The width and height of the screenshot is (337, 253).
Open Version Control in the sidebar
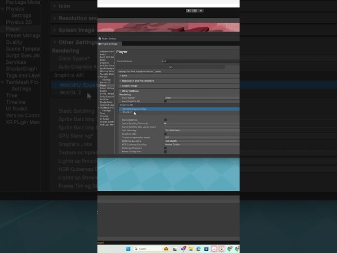coord(107,122)
